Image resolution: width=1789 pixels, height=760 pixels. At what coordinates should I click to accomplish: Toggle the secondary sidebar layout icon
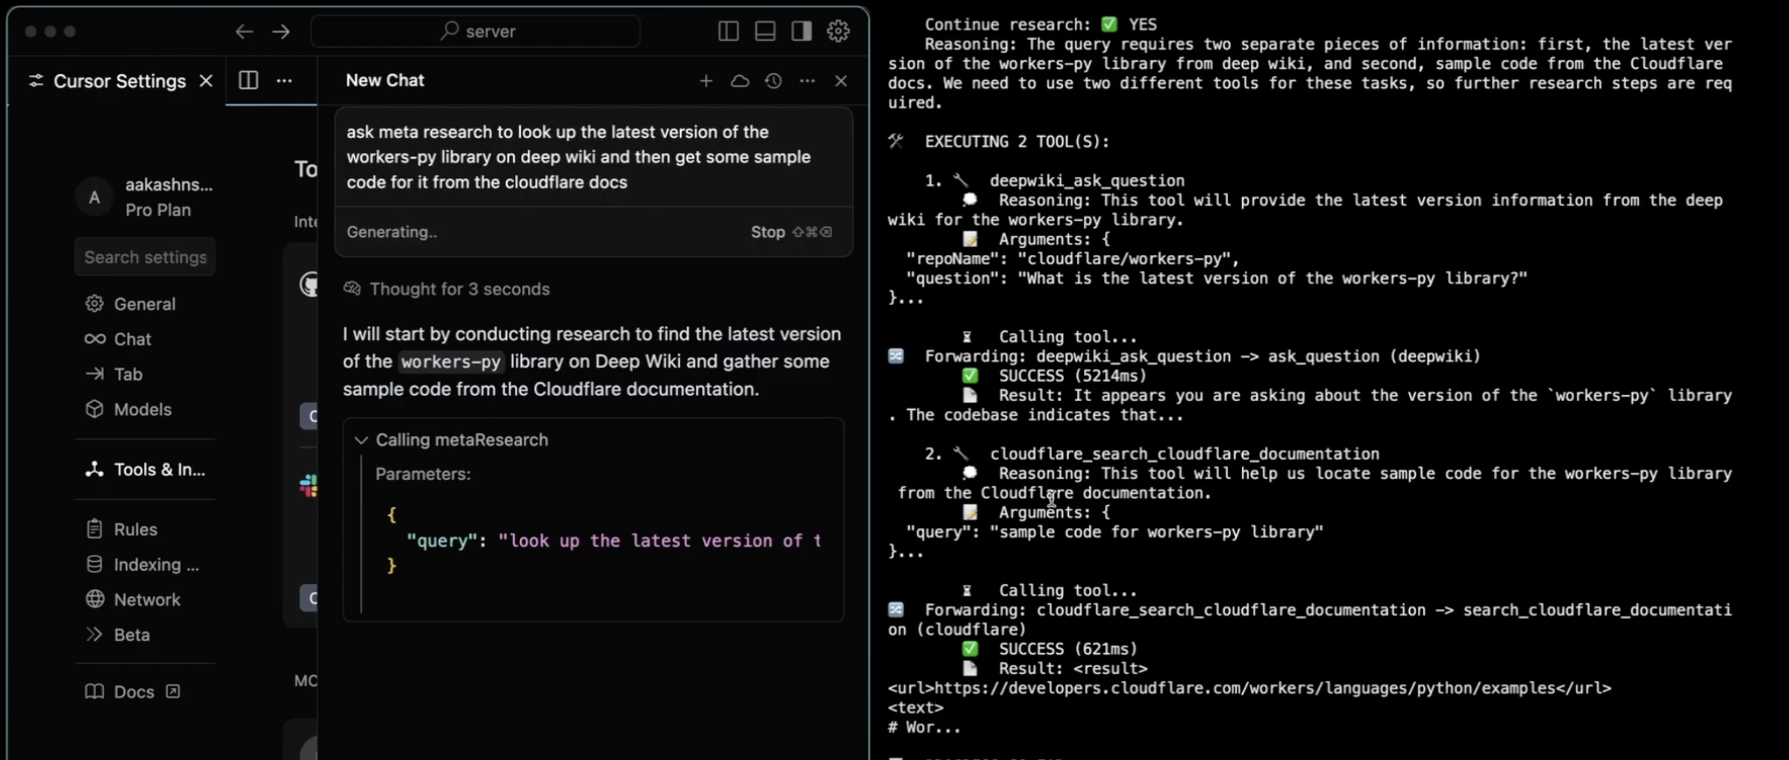pyautogui.click(x=801, y=31)
